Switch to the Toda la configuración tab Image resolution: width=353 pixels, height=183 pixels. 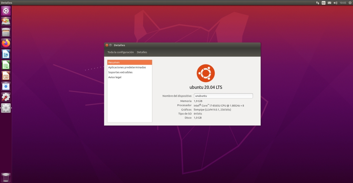(x=120, y=52)
